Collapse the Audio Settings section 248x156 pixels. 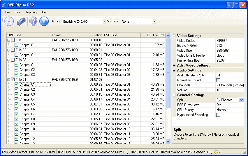(x=174, y=70)
